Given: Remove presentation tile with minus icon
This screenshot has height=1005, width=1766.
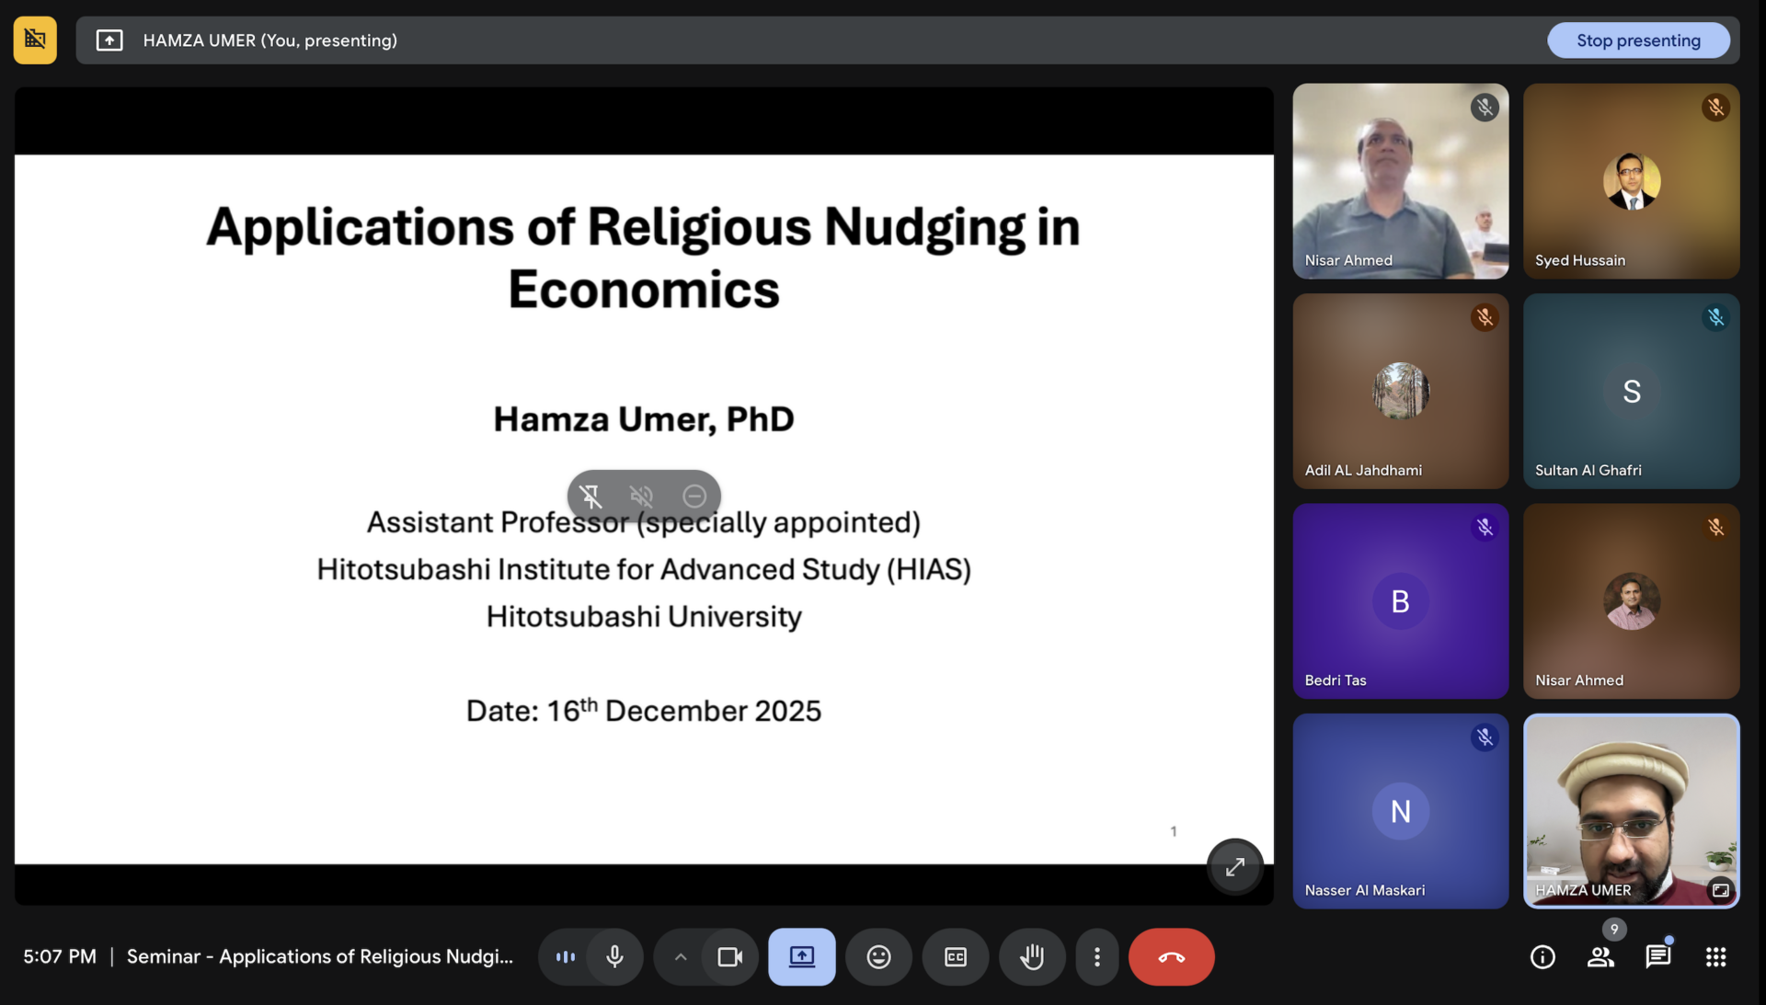Looking at the screenshot, I should pyautogui.click(x=694, y=497).
